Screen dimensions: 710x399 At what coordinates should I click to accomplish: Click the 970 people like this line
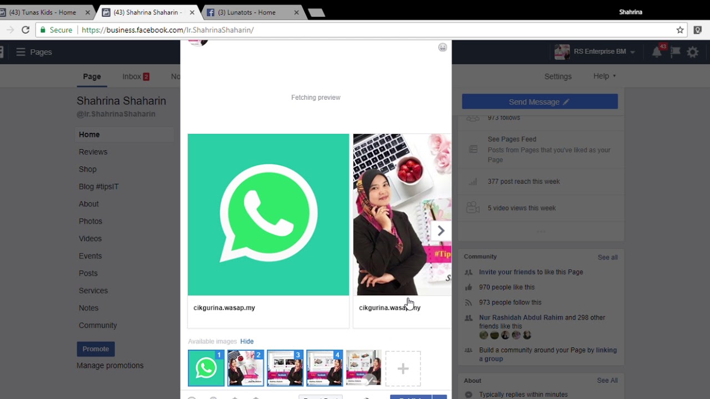point(507,287)
